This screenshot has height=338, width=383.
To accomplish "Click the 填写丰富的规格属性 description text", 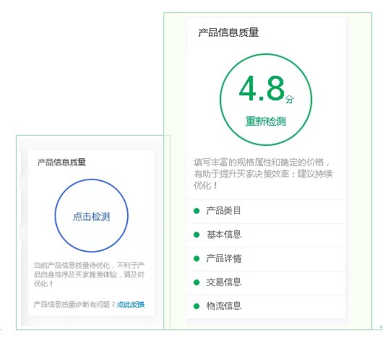I will pyautogui.click(x=263, y=174).
